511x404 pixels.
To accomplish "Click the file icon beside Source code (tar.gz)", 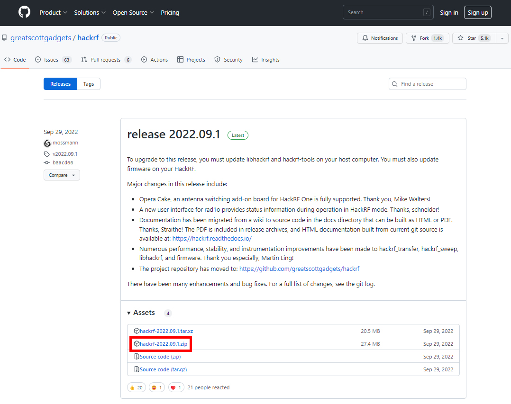I will coord(137,369).
